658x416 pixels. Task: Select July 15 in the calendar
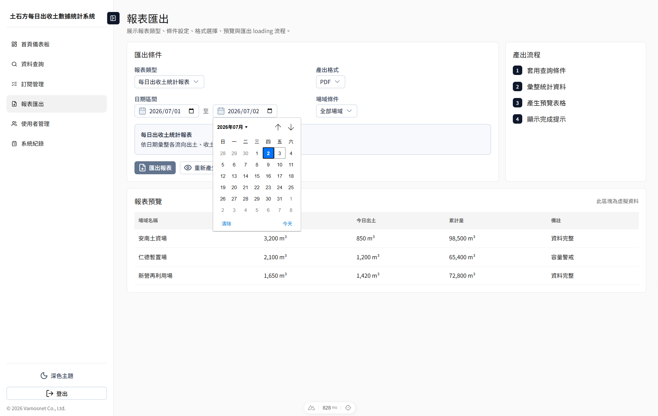257,176
